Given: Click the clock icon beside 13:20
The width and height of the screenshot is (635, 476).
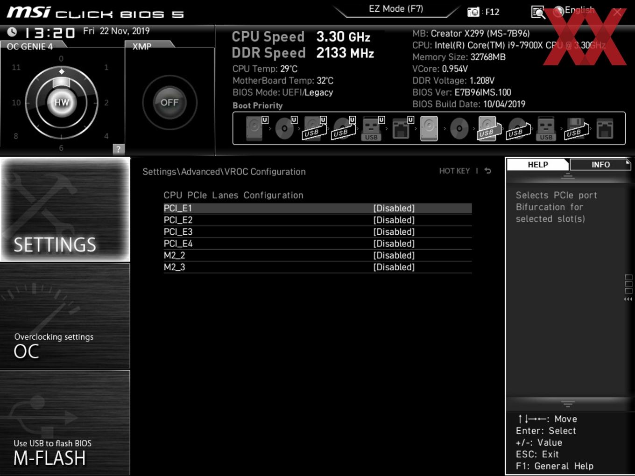Looking at the screenshot, I should point(12,32).
